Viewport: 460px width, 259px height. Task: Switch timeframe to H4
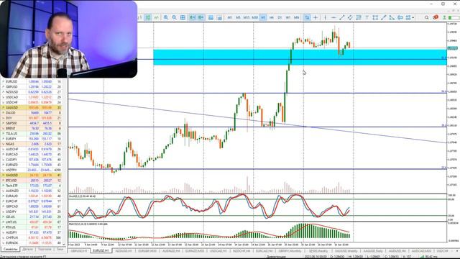coord(272,17)
